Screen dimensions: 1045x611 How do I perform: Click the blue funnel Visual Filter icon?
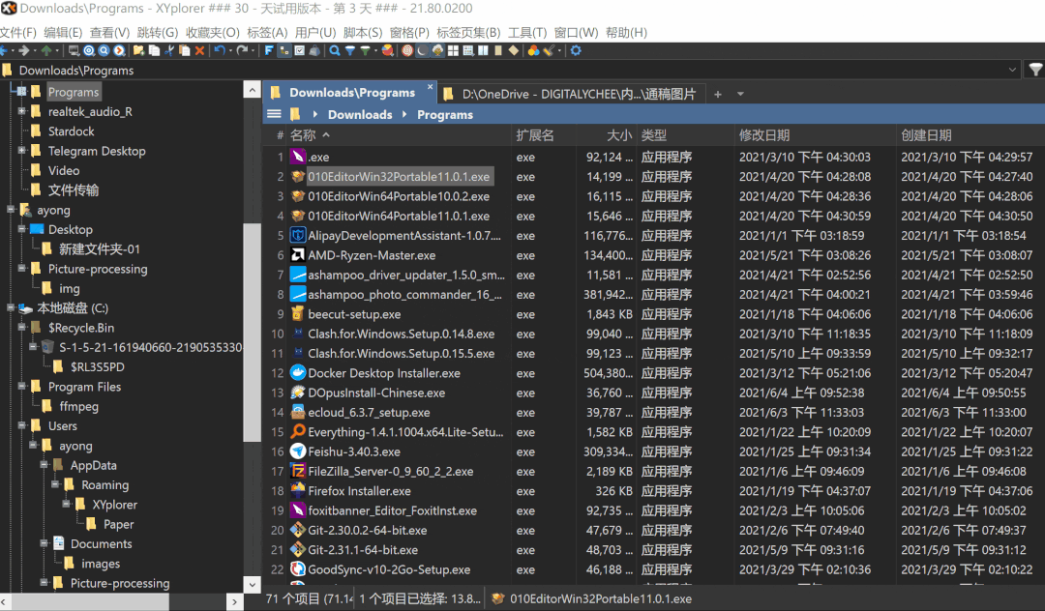(350, 50)
